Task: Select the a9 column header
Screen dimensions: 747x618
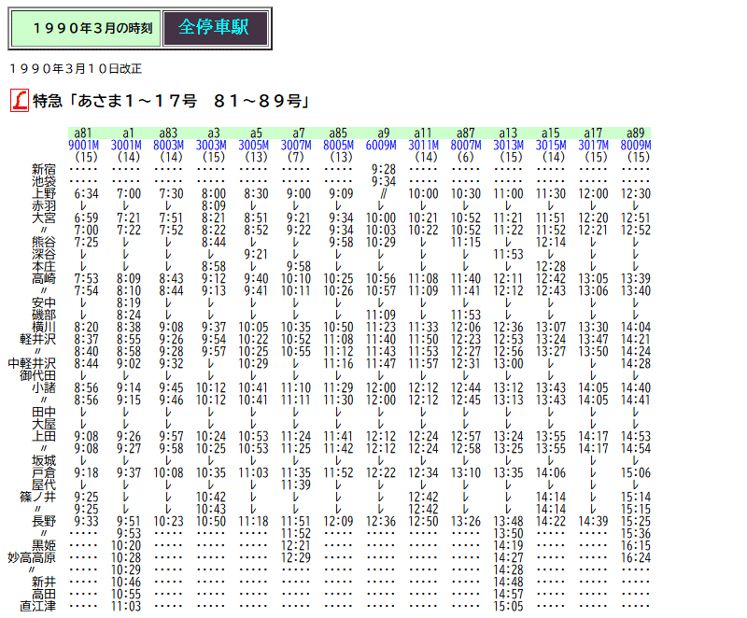Action: (384, 133)
